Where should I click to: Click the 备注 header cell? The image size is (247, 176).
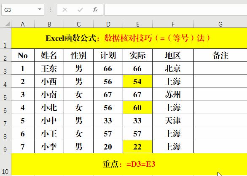220,55
